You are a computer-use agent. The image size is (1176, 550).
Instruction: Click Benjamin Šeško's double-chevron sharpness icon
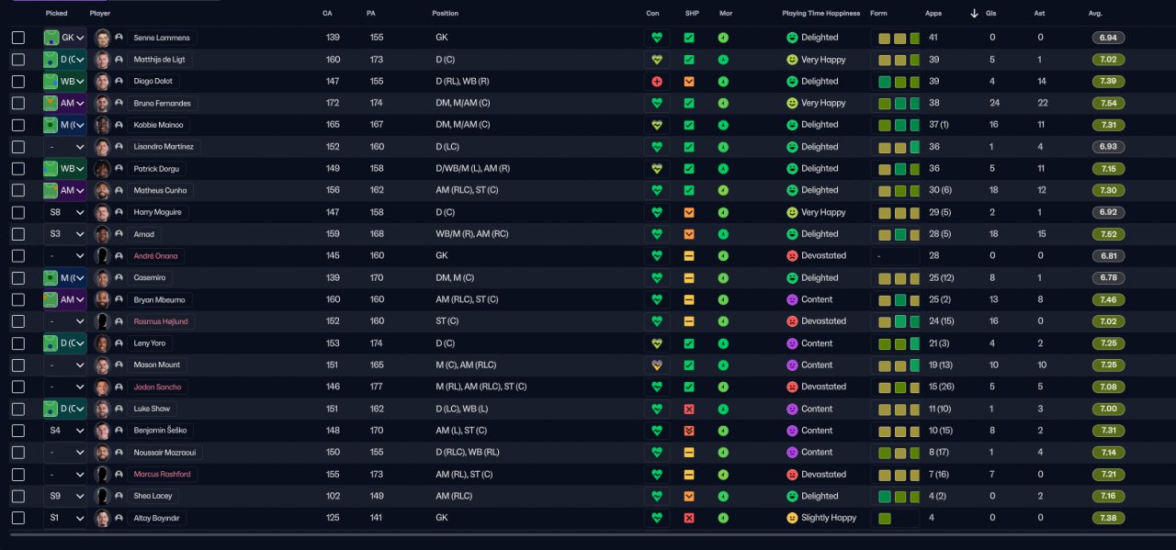click(689, 431)
